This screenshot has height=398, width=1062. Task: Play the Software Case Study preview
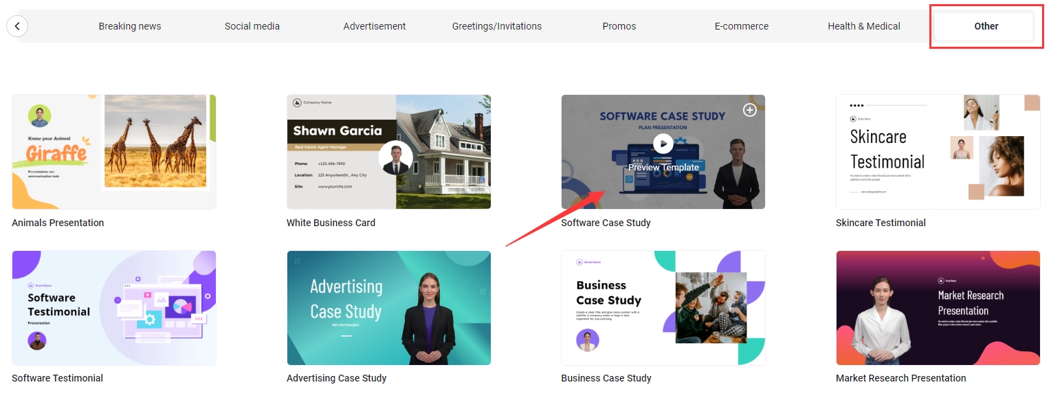[x=663, y=143]
